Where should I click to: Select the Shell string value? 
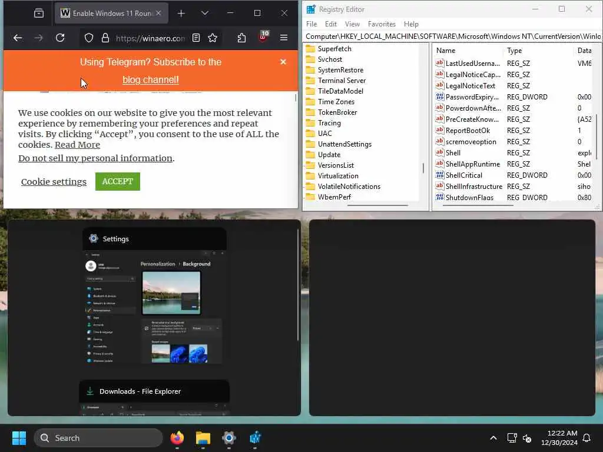point(453,153)
